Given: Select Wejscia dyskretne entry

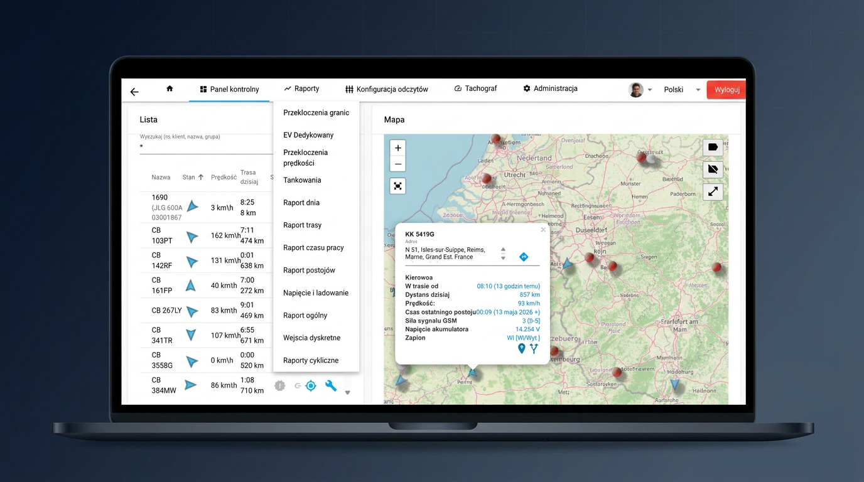Looking at the screenshot, I should click(311, 338).
